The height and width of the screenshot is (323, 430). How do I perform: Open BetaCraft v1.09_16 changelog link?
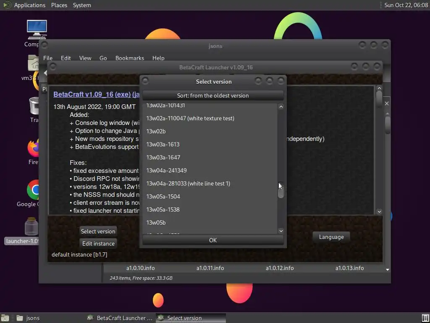click(x=84, y=94)
